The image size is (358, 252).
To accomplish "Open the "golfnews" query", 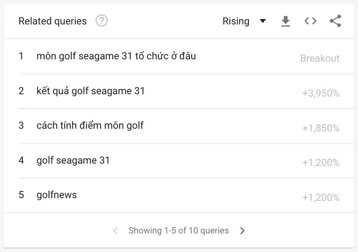I will coord(57,195).
